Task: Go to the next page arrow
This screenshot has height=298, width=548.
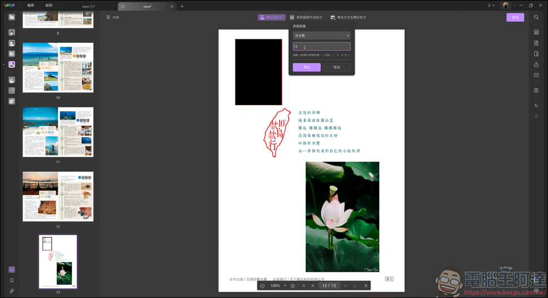Action: pos(345,286)
